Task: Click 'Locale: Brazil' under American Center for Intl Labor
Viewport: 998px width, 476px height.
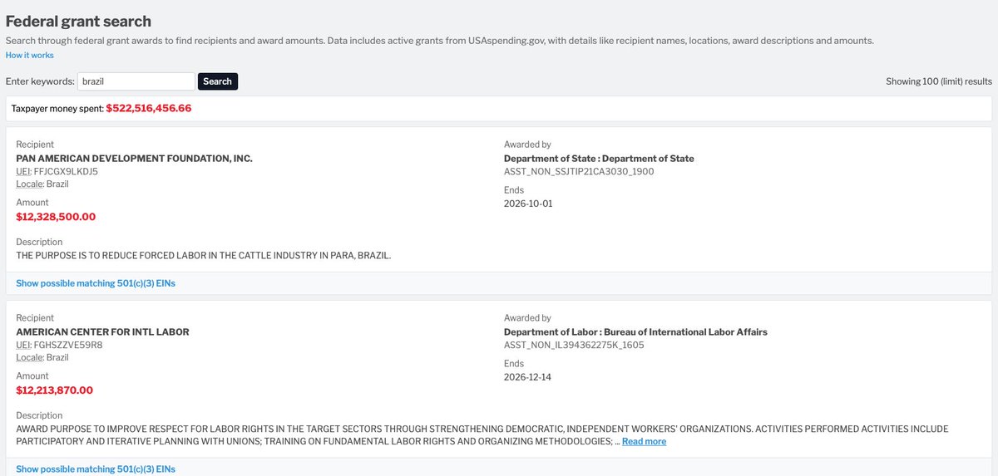Action: pyautogui.click(x=42, y=357)
